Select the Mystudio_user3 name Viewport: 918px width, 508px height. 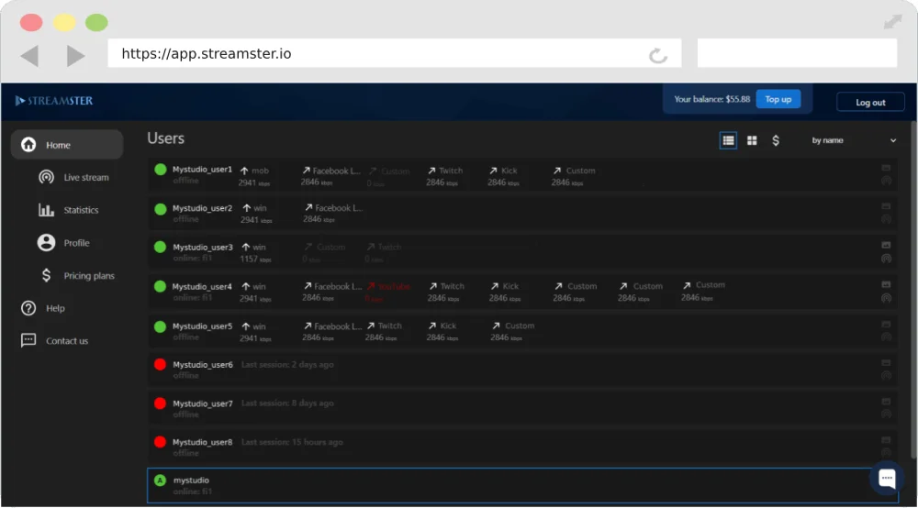[202, 248]
